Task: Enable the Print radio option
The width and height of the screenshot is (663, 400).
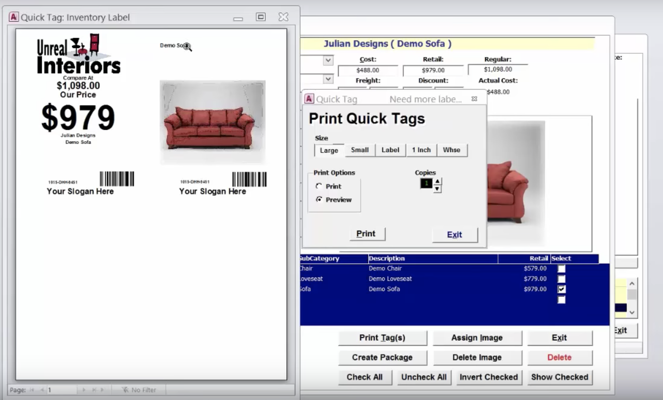Action: point(319,186)
